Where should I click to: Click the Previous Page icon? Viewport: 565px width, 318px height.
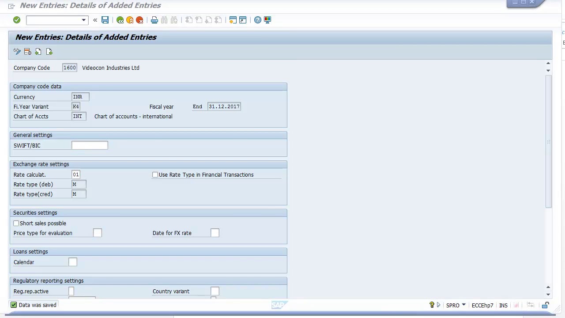click(199, 20)
